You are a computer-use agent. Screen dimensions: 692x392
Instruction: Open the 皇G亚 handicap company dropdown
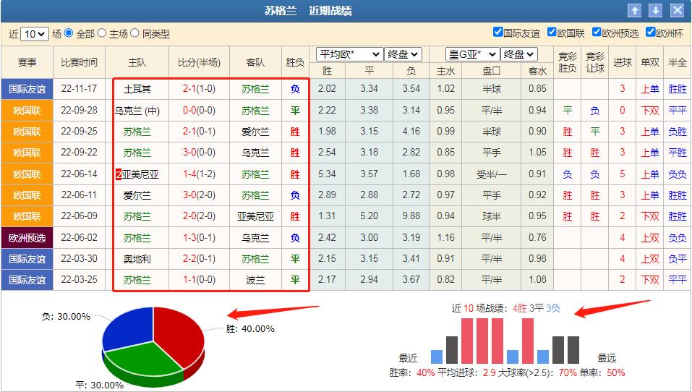[473, 54]
